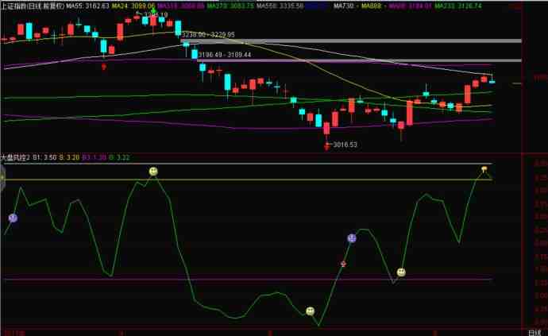
Task: Select the MA888 legend label
Action: [x=373, y=6]
